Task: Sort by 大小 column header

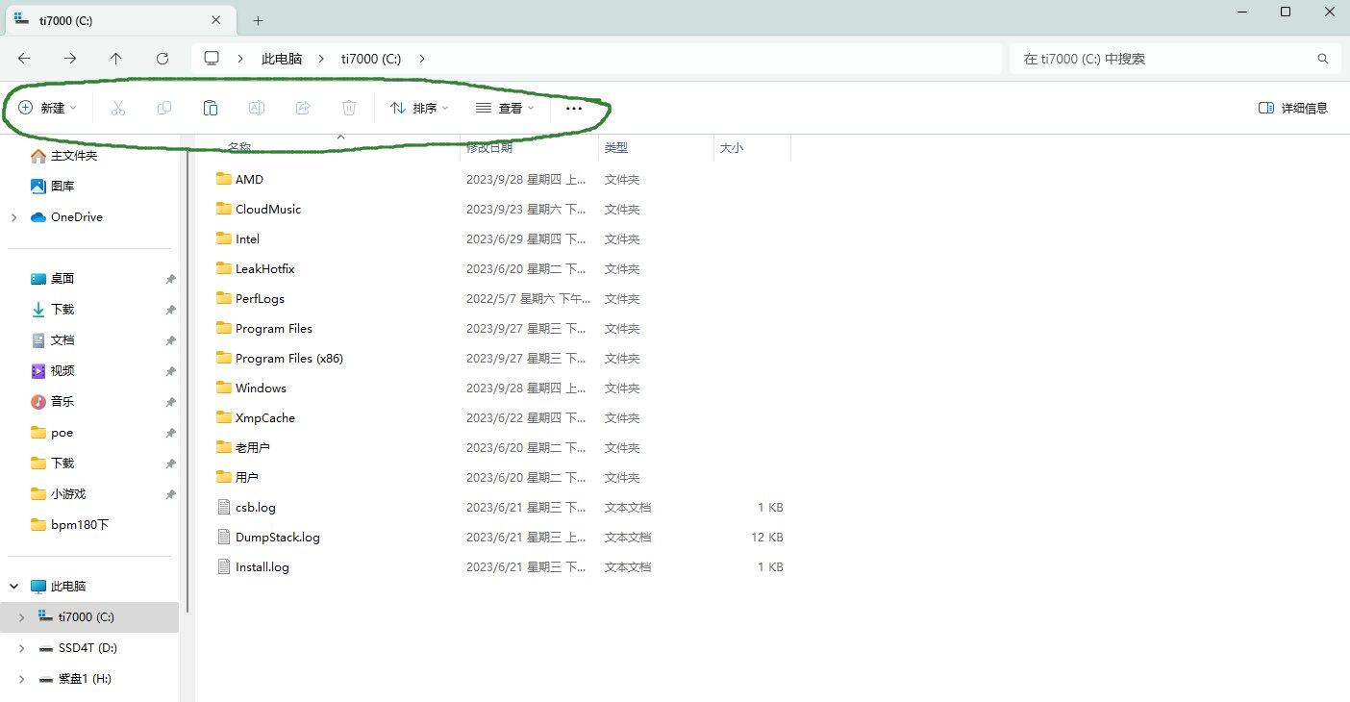Action: [731, 148]
